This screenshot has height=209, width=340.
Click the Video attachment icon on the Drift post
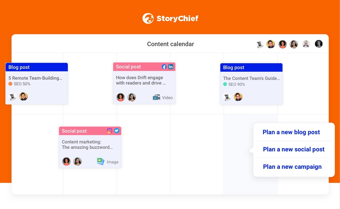pyautogui.click(x=156, y=97)
